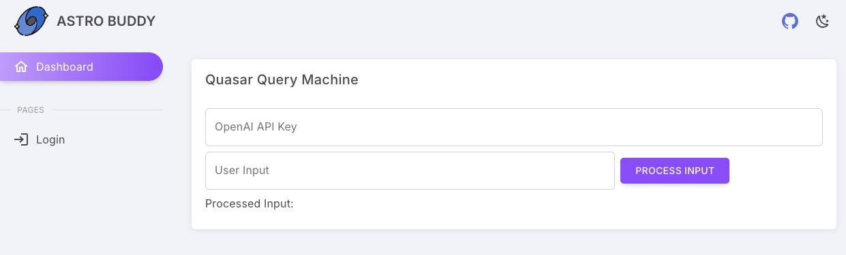Focus the User Input text field
The image size is (846, 255).
tap(410, 171)
